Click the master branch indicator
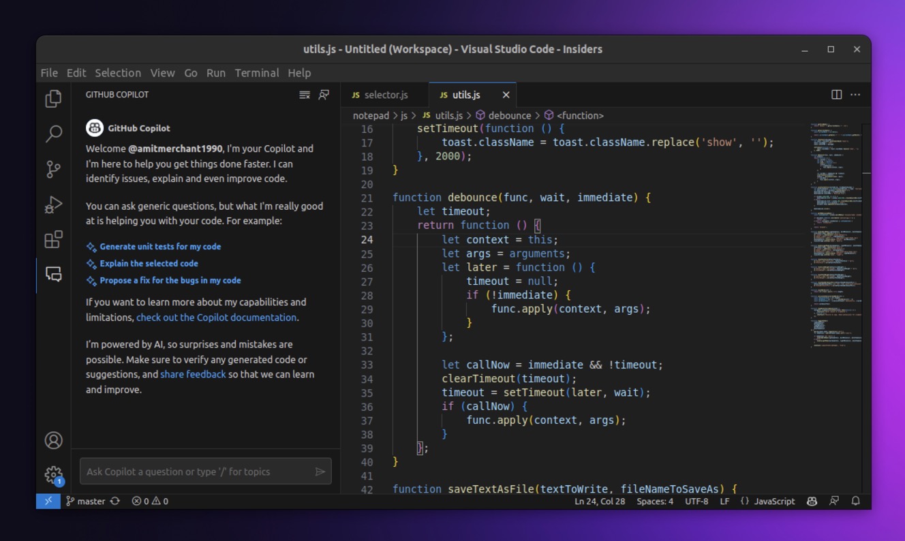 point(86,501)
